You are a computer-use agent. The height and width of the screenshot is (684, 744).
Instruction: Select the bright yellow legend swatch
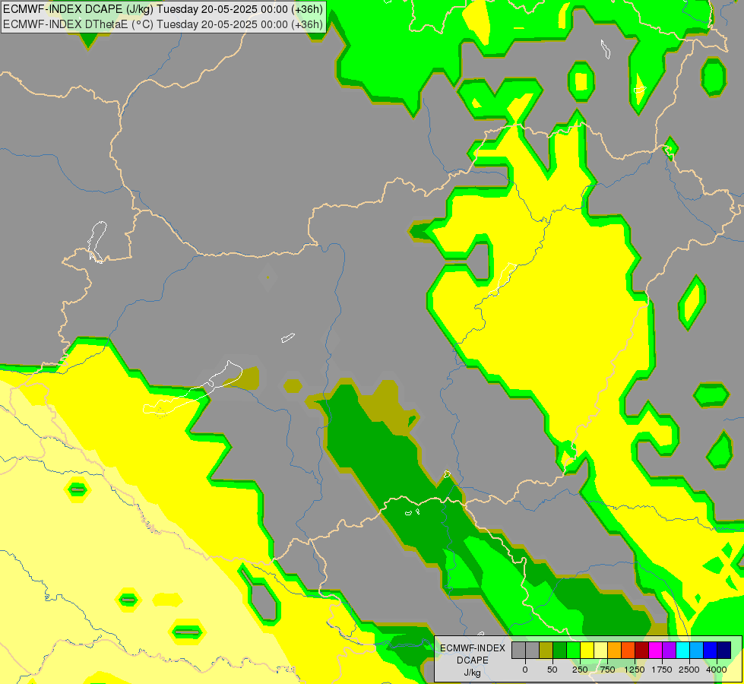[x=587, y=651]
